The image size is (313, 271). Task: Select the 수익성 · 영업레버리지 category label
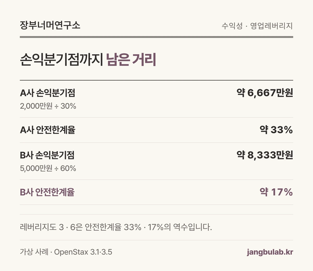(257, 26)
